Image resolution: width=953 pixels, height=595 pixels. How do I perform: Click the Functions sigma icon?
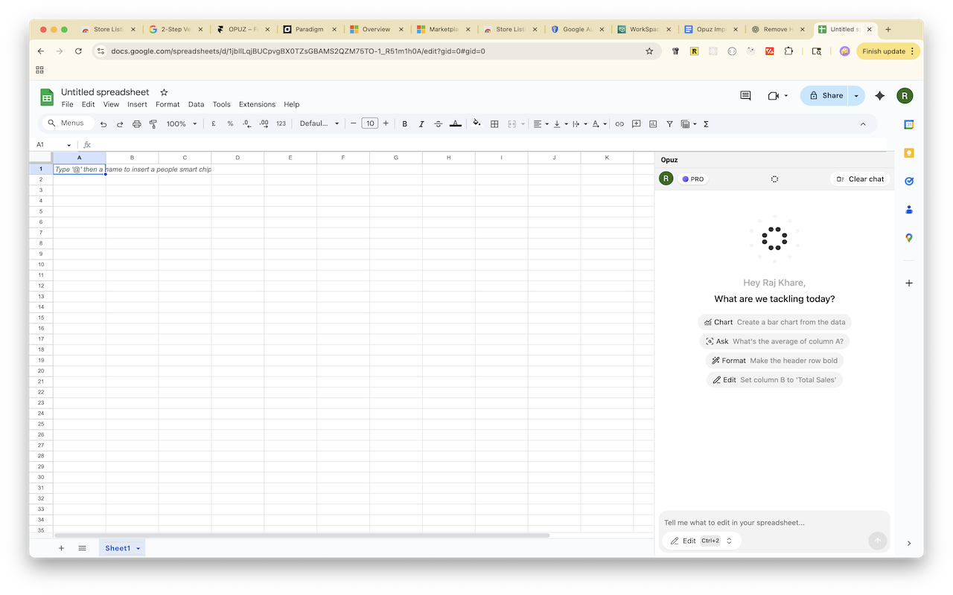point(706,124)
